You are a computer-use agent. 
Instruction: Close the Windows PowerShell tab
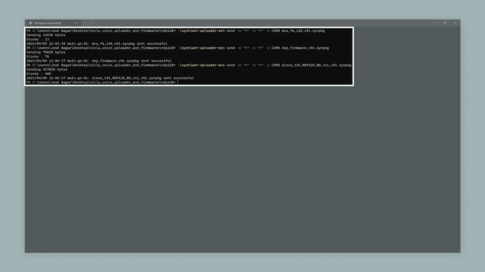[x=76, y=23]
